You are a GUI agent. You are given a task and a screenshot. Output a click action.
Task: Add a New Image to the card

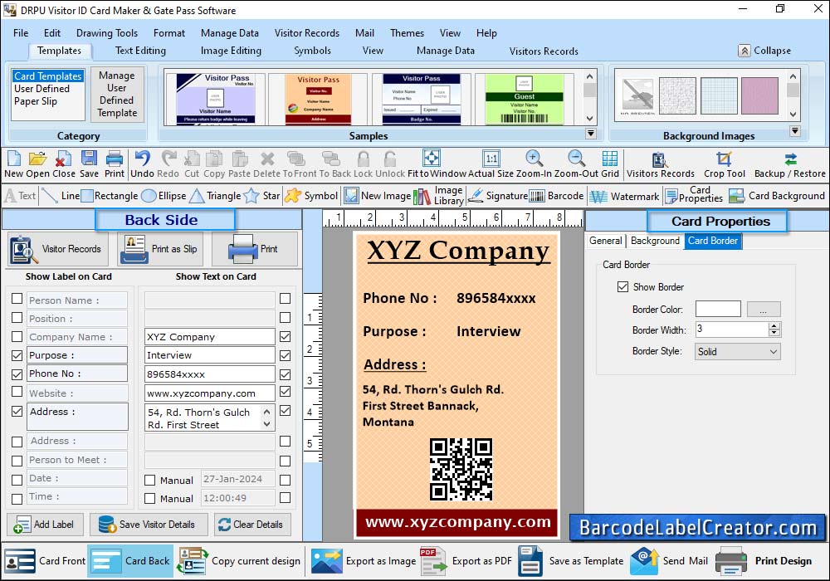(x=378, y=196)
